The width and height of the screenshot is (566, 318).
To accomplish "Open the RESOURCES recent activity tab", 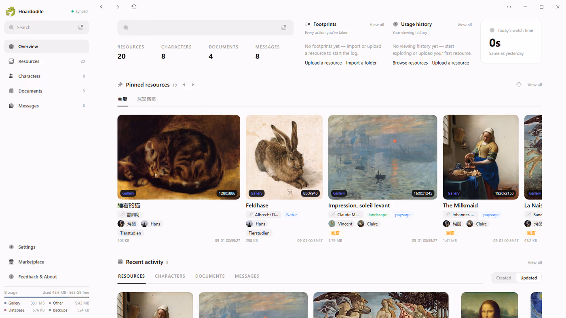I will click(x=131, y=276).
